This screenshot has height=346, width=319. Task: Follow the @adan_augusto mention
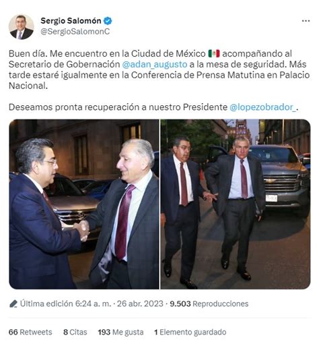(x=155, y=64)
